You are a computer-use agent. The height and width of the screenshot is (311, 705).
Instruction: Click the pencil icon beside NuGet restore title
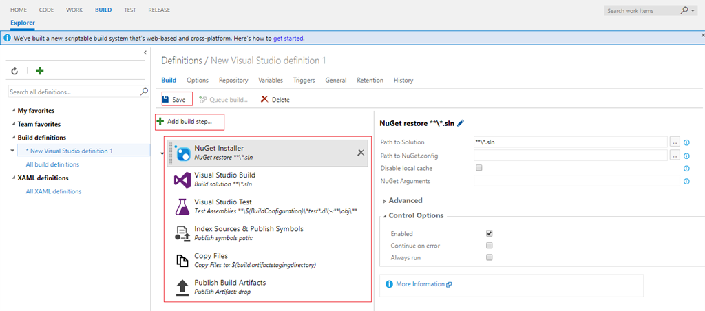(x=461, y=123)
